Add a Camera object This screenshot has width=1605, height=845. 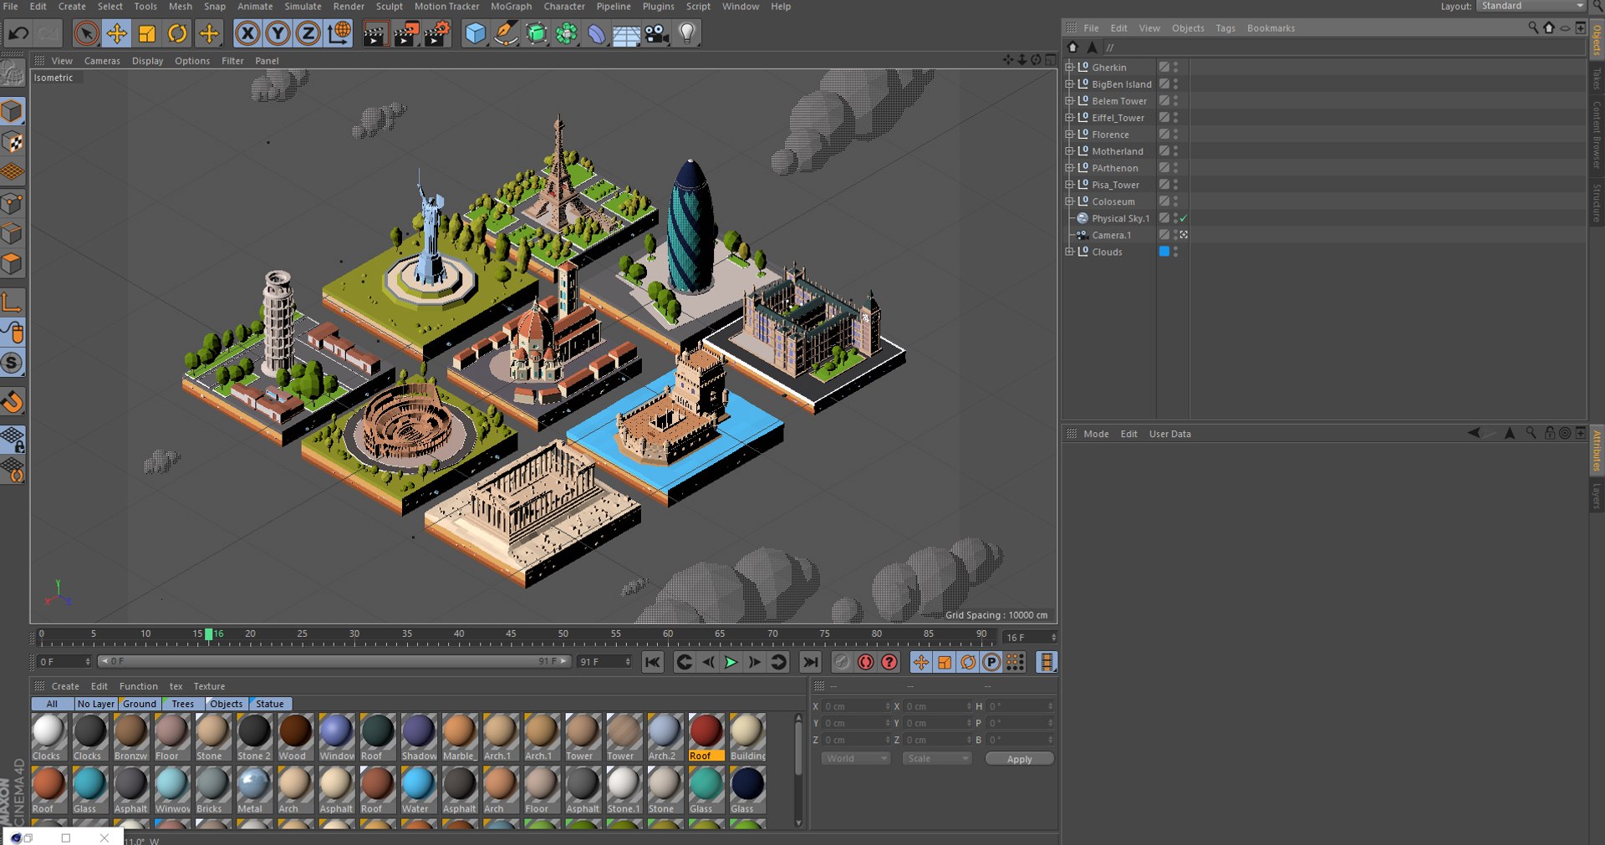[656, 33]
